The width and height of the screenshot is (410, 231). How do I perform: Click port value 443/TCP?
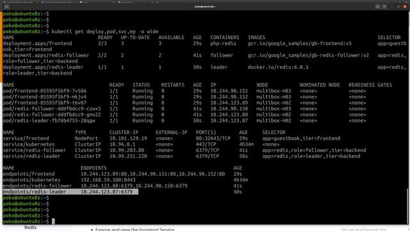click(206, 144)
